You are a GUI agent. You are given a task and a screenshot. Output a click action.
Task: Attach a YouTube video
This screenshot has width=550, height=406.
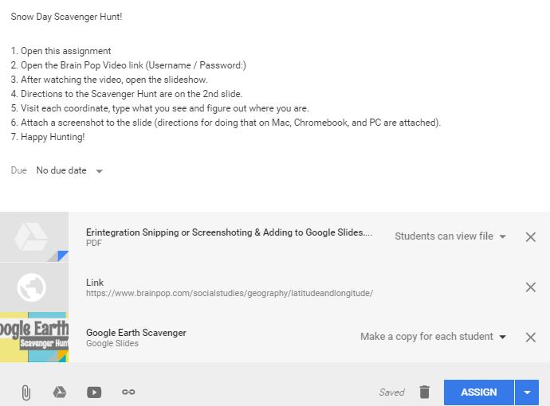(x=94, y=392)
